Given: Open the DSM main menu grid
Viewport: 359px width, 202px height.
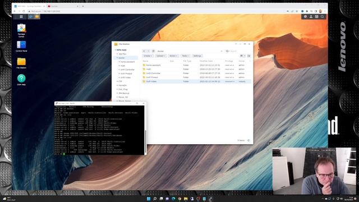Looking at the screenshot, I should click(21, 16).
